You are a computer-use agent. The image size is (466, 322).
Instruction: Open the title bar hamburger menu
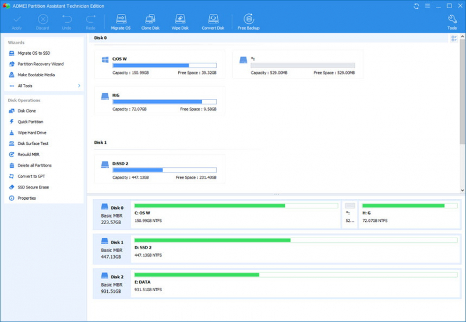[427, 5]
